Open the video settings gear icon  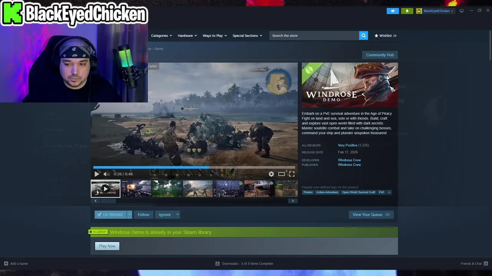click(x=271, y=174)
